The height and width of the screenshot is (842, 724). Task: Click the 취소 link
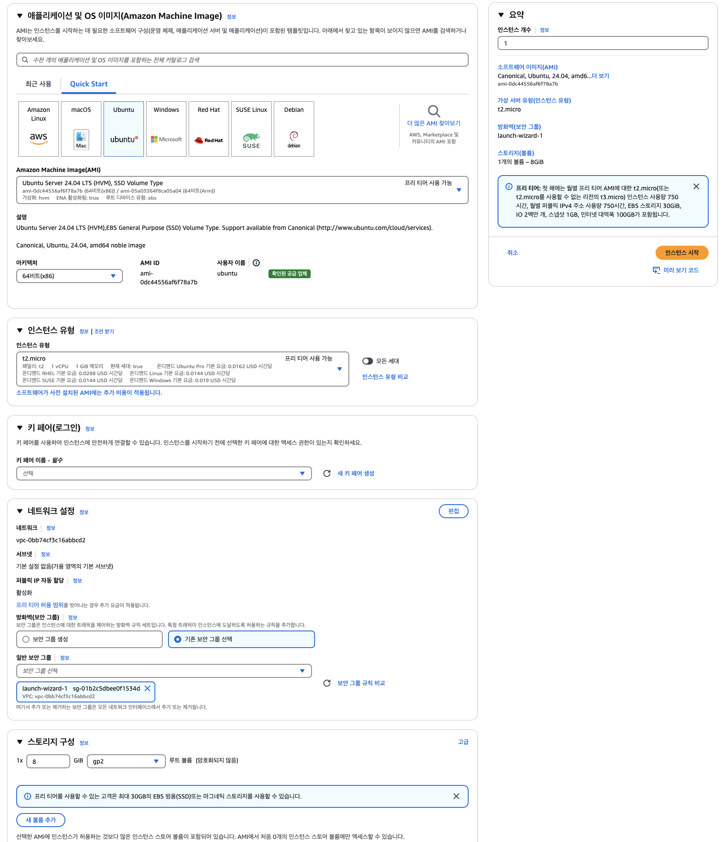point(513,253)
